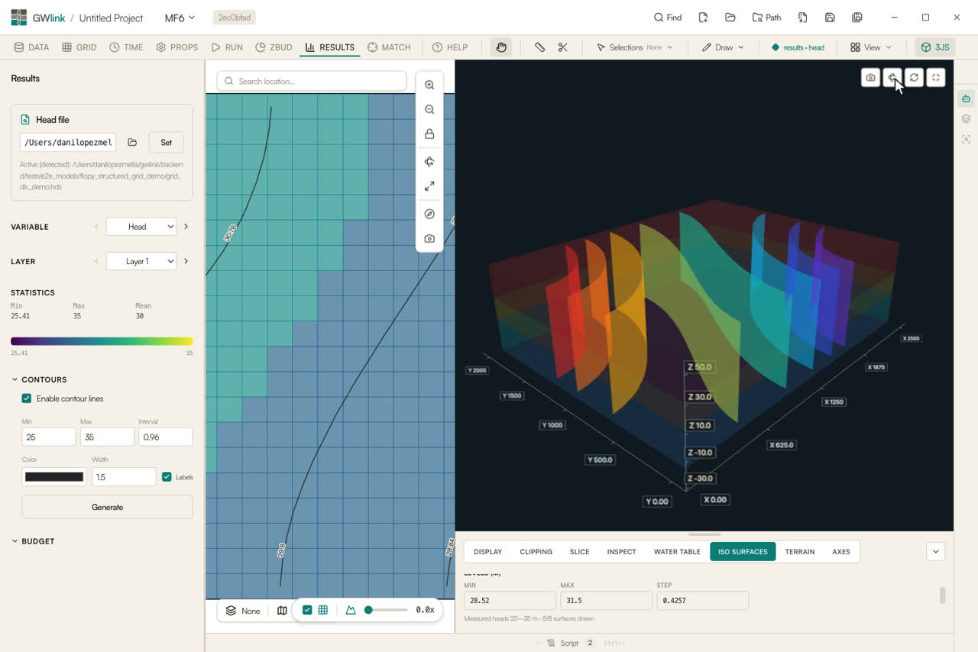Screen dimensions: 978x652
Task: Toggle the grid overlay icon in bottom bar
Action: coord(323,610)
